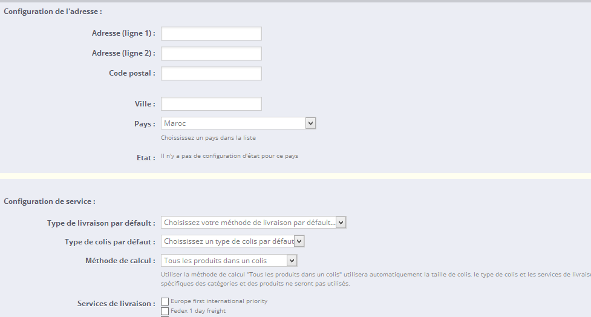Open the Pays dropdown showing Maroc

click(238, 123)
